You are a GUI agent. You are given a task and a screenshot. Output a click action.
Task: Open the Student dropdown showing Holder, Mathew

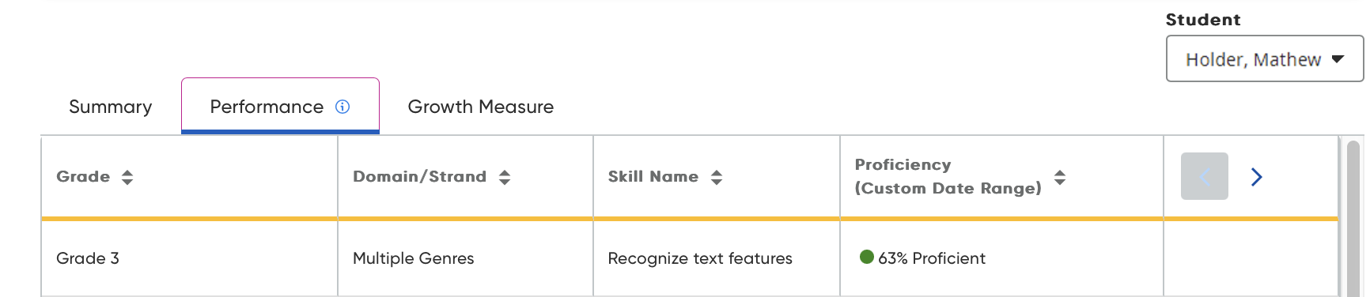(1264, 59)
